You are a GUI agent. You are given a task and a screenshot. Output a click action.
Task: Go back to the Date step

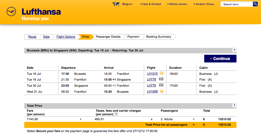(46, 37)
